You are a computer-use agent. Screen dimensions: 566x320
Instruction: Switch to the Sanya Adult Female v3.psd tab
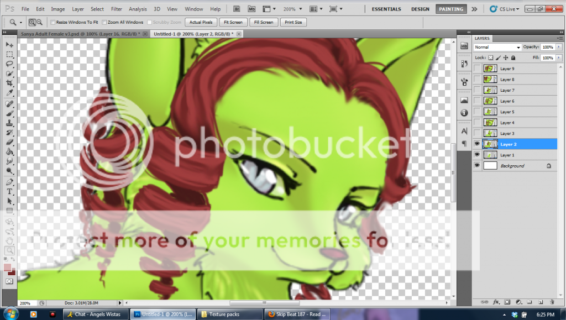pyautogui.click(x=81, y=34)
